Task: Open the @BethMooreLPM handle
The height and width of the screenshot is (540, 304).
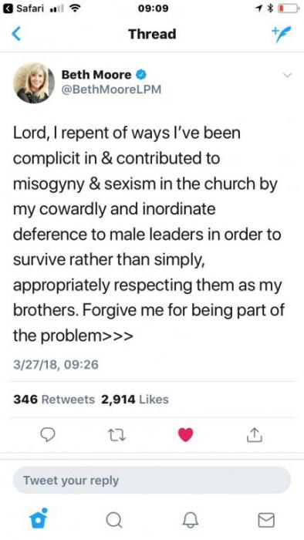Action: pos(111,89)
